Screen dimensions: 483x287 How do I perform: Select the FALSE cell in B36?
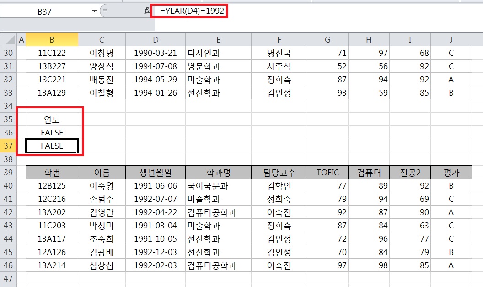click(52, 133)
